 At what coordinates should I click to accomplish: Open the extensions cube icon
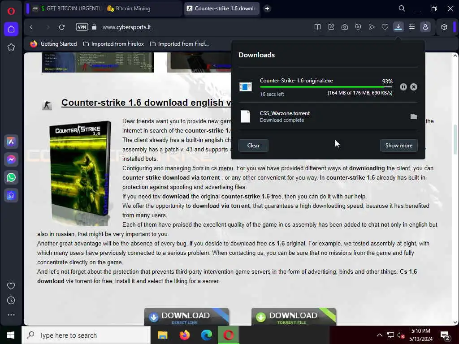444,27
